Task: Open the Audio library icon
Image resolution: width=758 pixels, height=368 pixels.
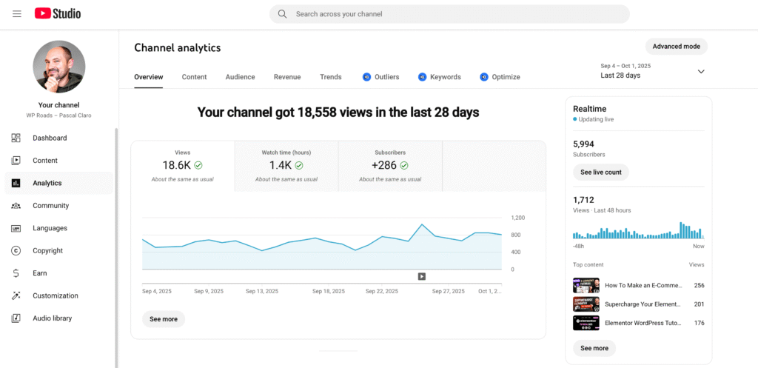Action: pos(16,318)
